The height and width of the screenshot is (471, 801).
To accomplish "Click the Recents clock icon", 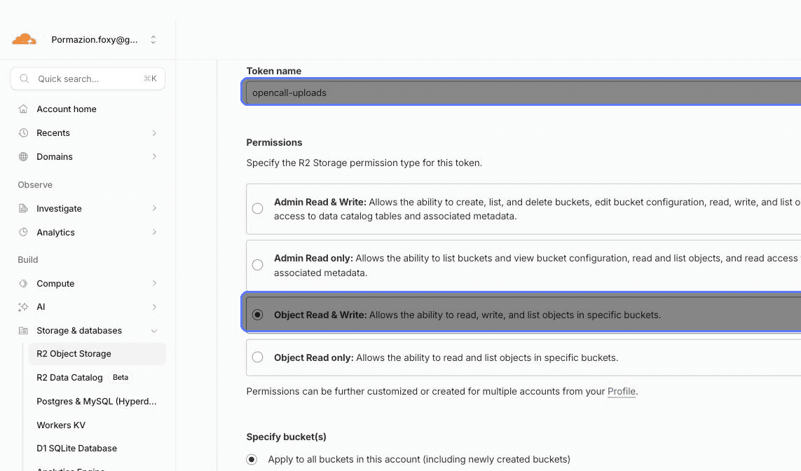I will point(23,133).
